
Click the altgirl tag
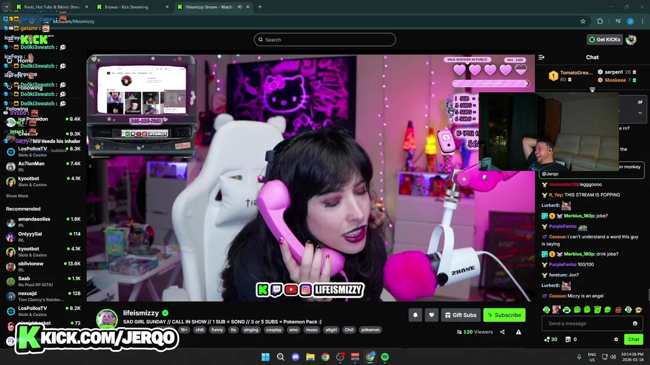(331, 330)
